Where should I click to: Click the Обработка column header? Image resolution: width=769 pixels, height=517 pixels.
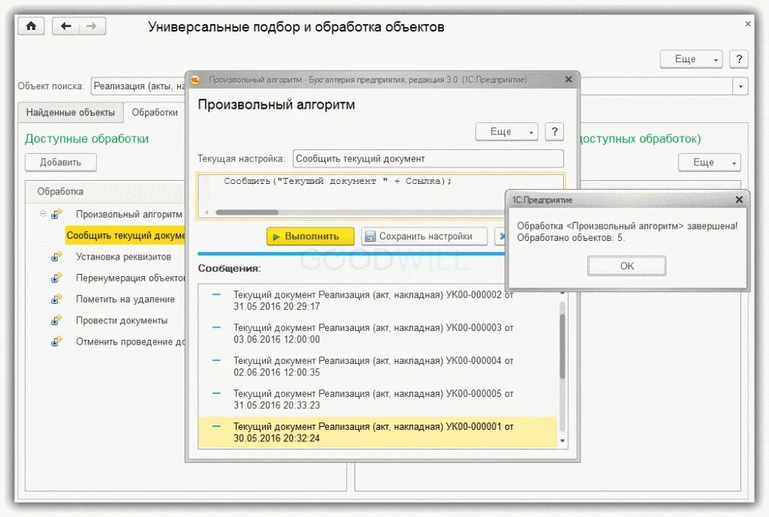tap(105, 191)
